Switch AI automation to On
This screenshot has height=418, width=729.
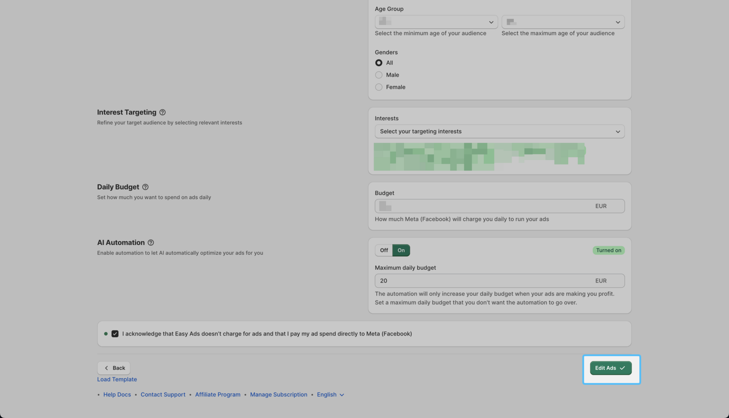[401, 251]
